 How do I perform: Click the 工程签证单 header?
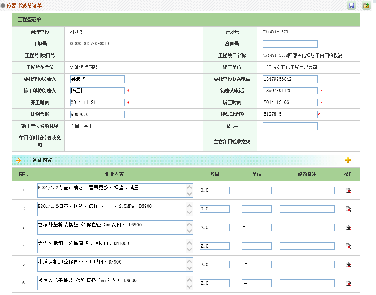click(x=29, y=19)
